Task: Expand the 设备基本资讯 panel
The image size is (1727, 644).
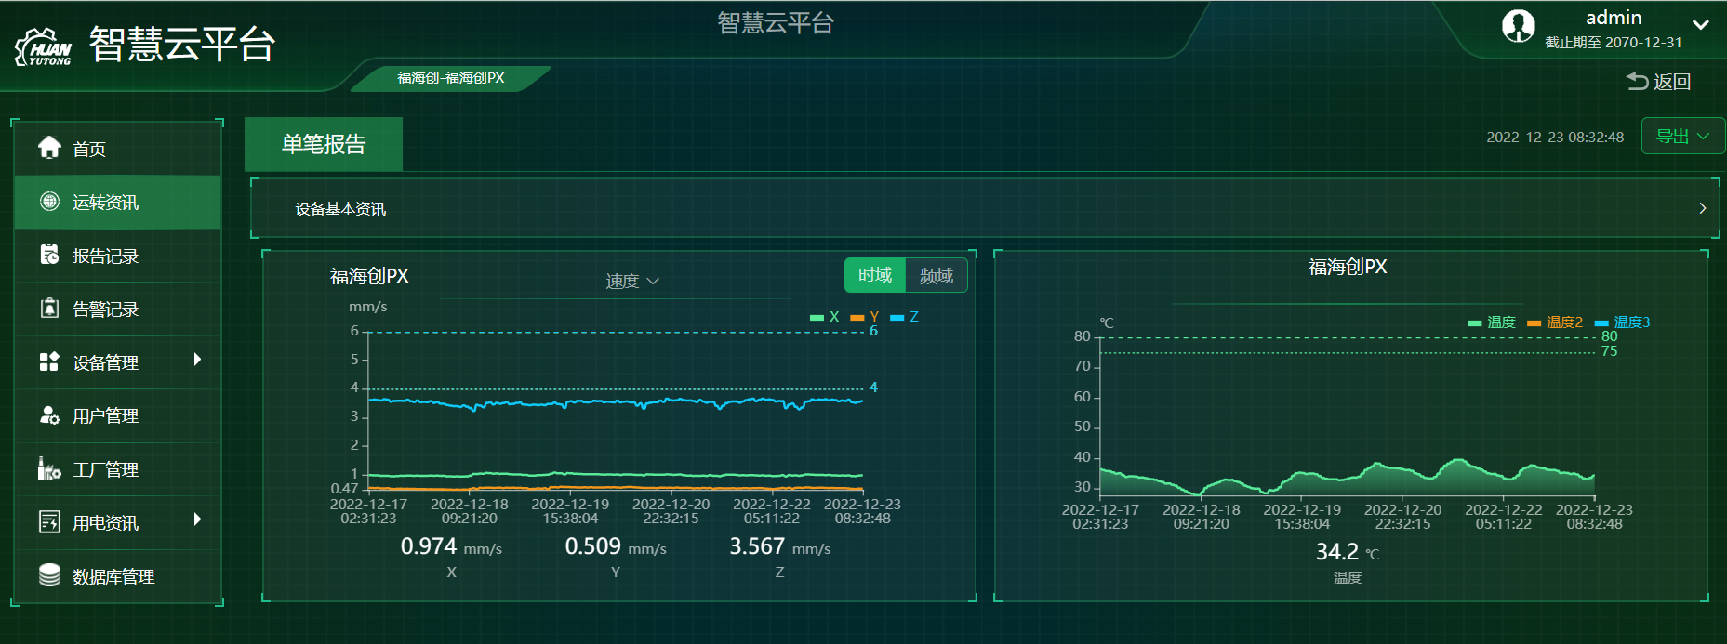Action: 1702,208
